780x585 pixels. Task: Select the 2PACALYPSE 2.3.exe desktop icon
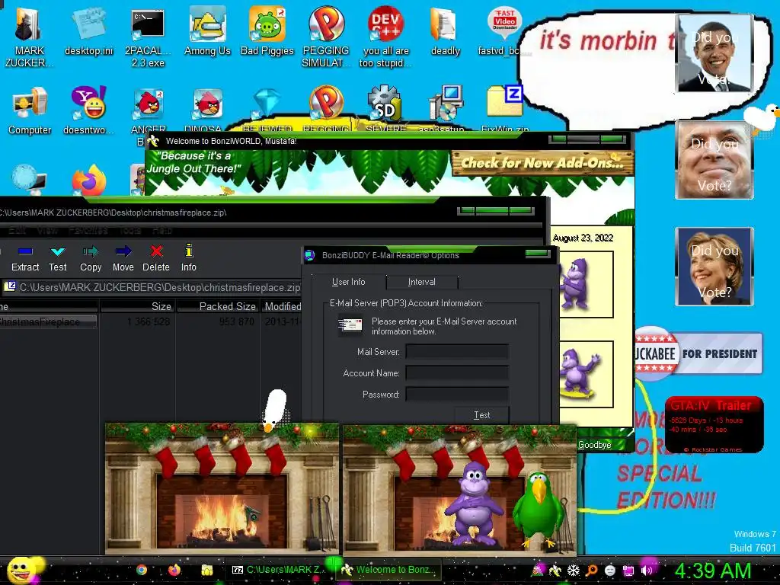148,37
